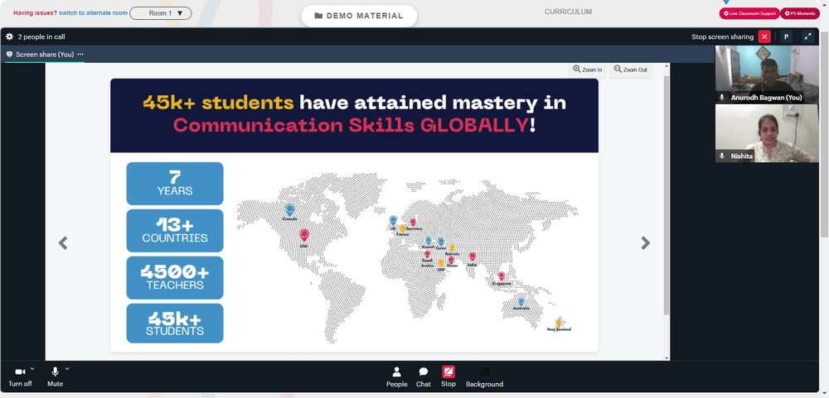The width and height of the screenshot is (829, 398).
Task: Open the Chat icon
Action: [424, 372]
